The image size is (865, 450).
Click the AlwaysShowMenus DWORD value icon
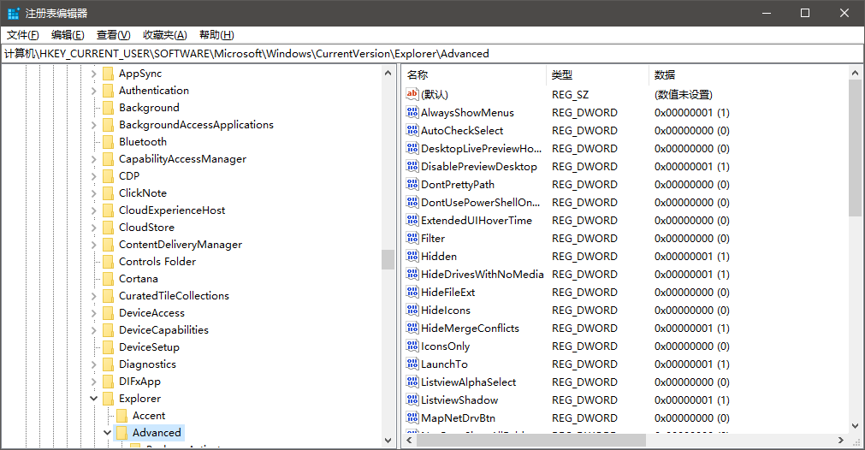pos(412,113)
